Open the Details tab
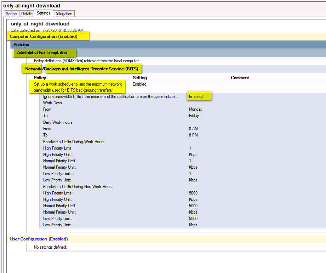This screenshot has height=273, width=326. [x=27, y=14]
